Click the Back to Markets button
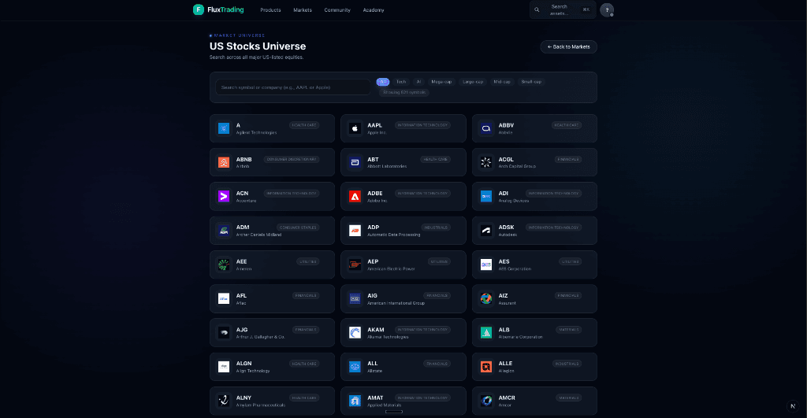The width and height of the screenshot is (807, 418). [568, 47]
